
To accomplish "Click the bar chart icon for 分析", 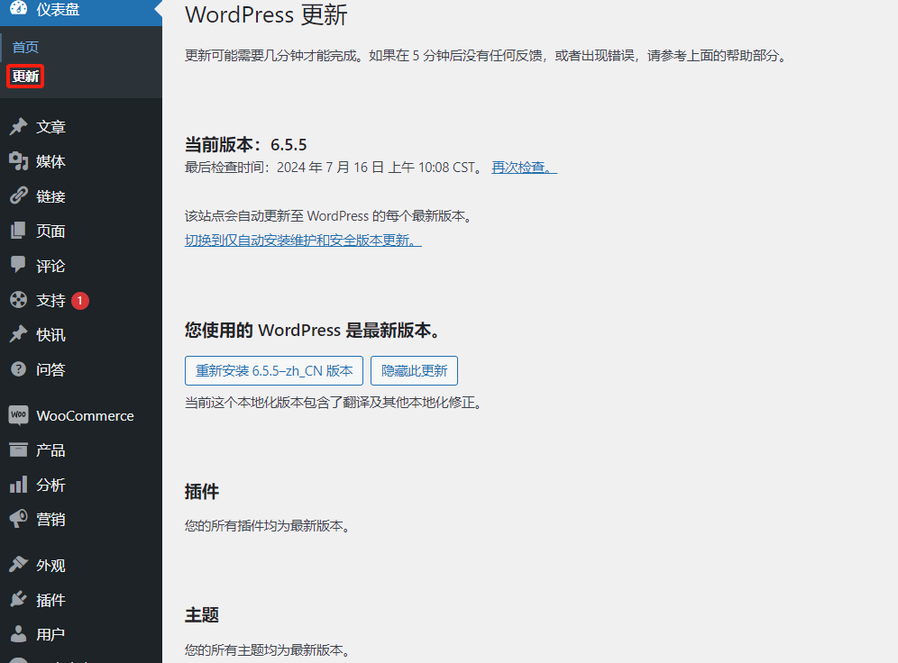I will click(18, 485).
